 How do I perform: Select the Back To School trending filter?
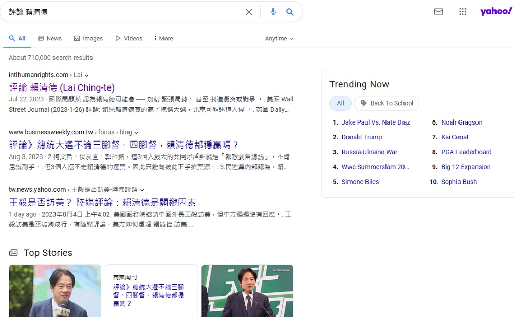tap(387, 103)
